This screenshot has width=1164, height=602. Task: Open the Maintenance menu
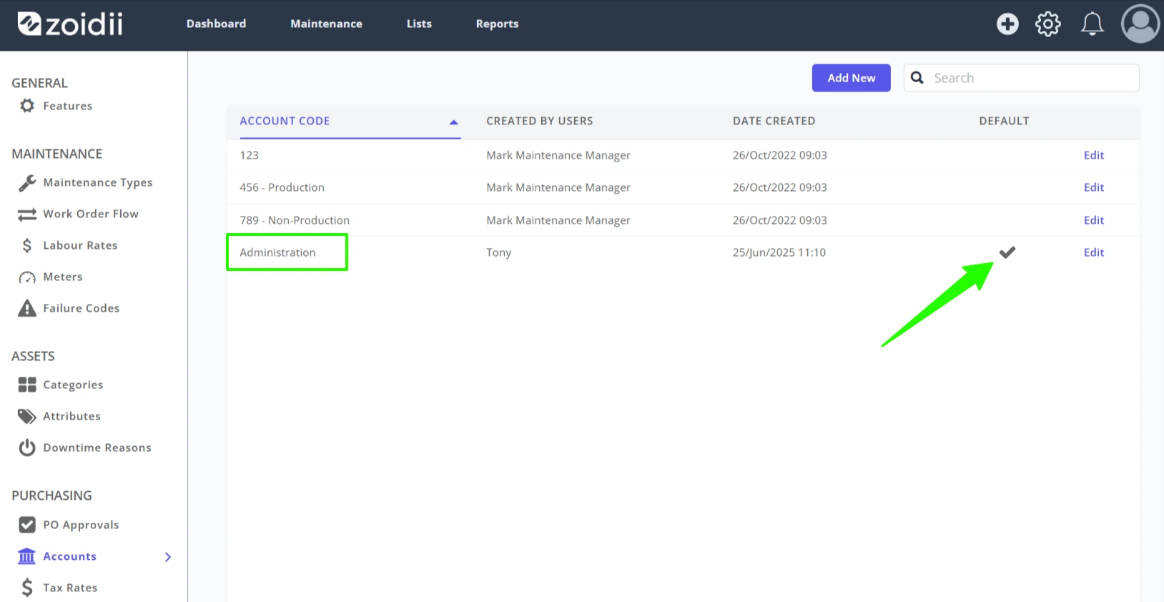(x=326, y=24)
